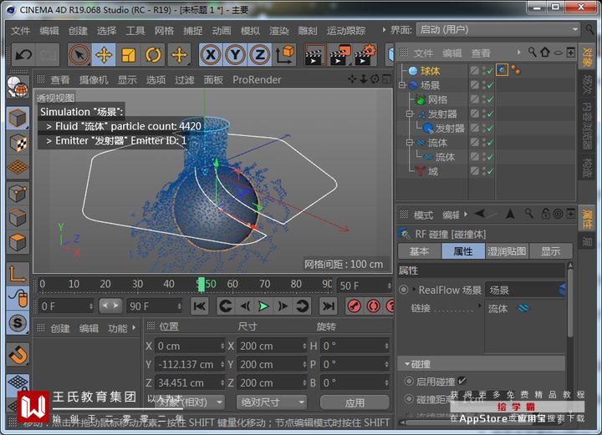
Task: Expand the 链接 arrow
Action: pyautogui.click(x=480, y=306)
